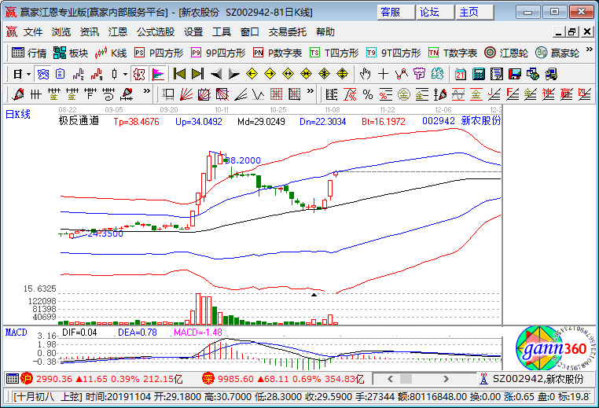Open the 江恩 menu
The height and width of the screenshot is (408, 599).
pos(118,32)
